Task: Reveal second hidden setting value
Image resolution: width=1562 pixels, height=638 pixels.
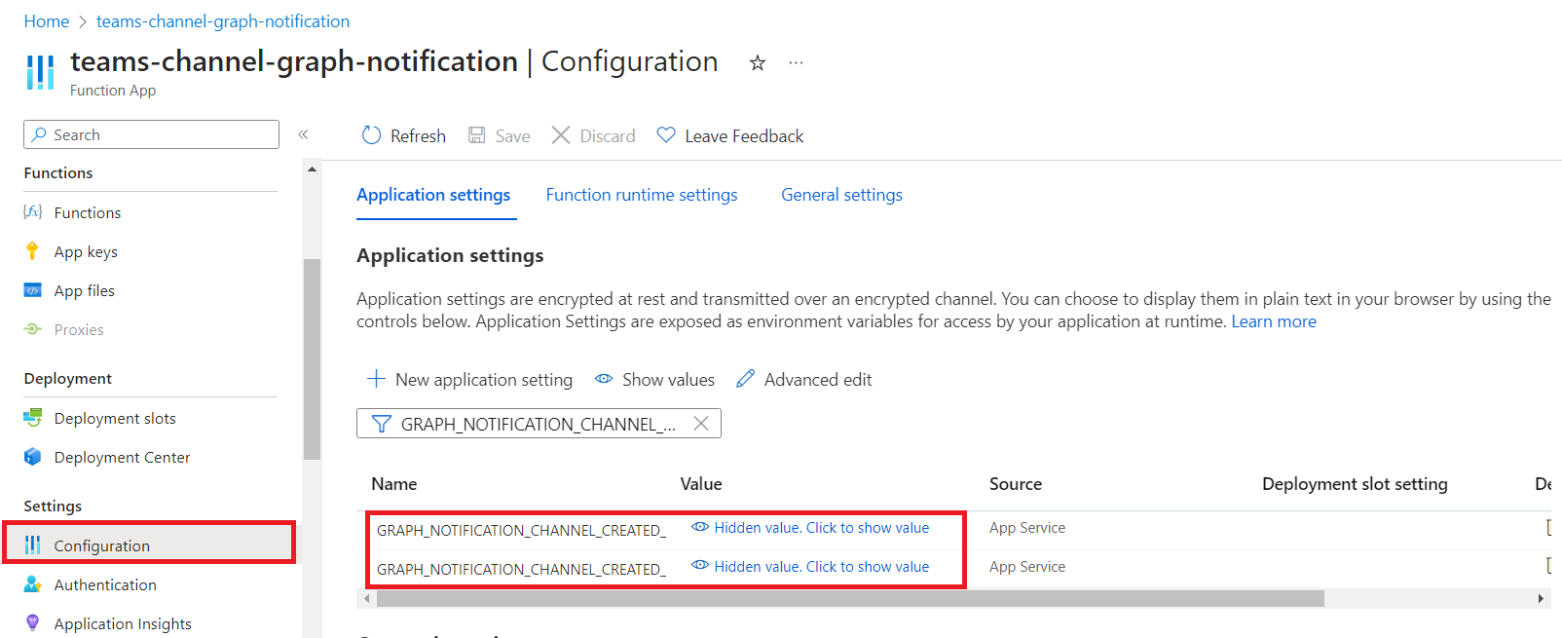Action: point(821,567)
